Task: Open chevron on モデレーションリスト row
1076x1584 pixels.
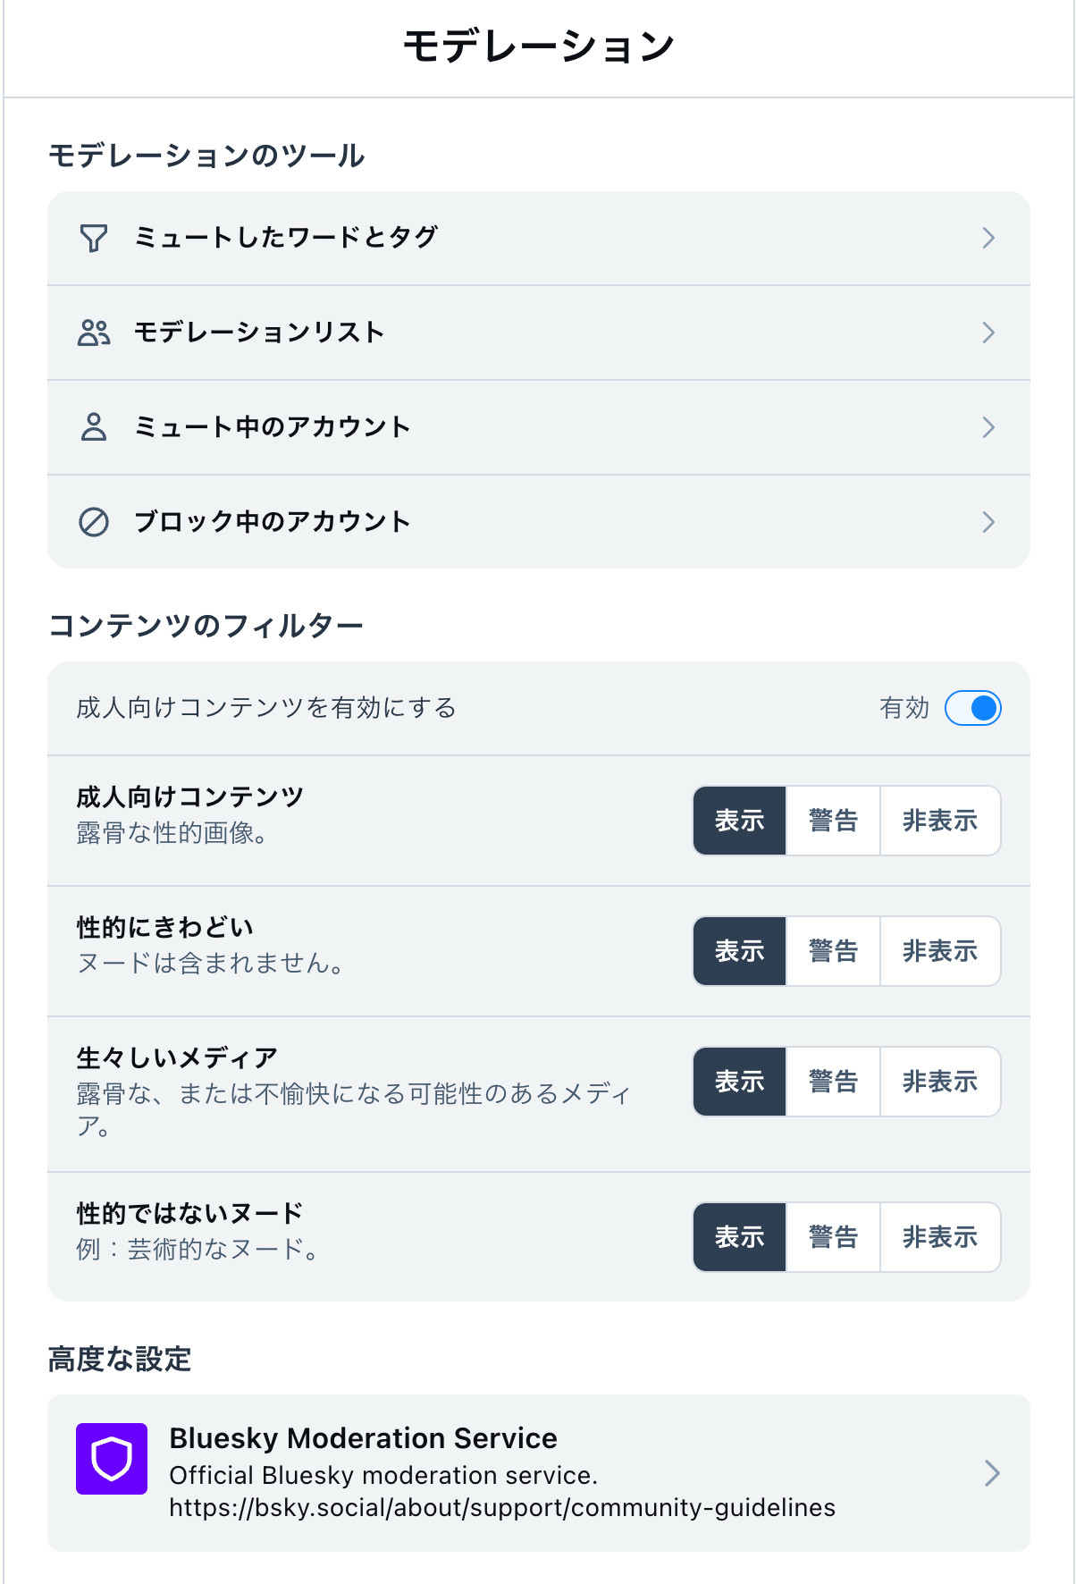Action: click(988, 333)
